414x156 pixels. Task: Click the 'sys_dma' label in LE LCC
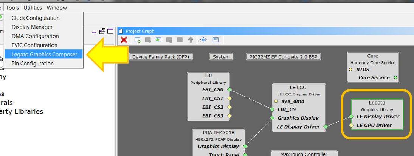(x=293, y=101)
